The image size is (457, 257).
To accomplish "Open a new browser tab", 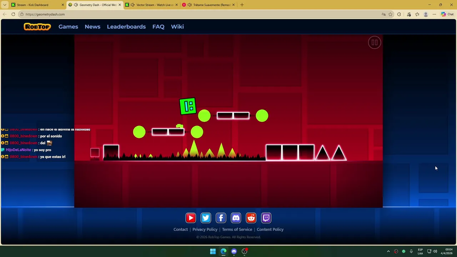I will point(242,5).
